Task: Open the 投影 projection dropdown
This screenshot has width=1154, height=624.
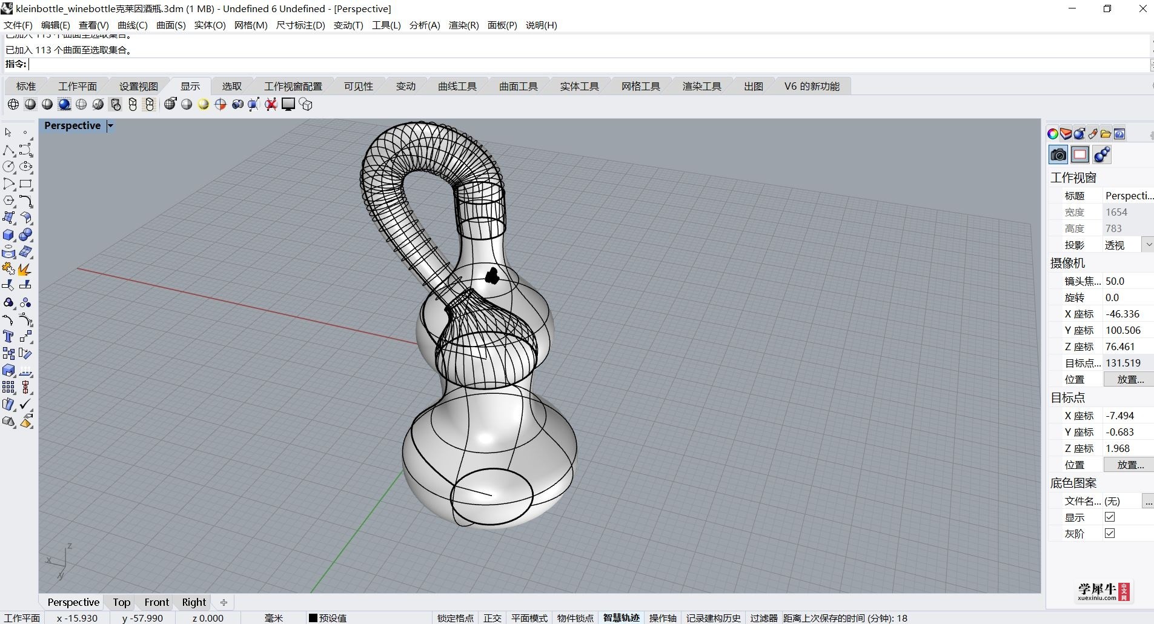Action: 1149,245
